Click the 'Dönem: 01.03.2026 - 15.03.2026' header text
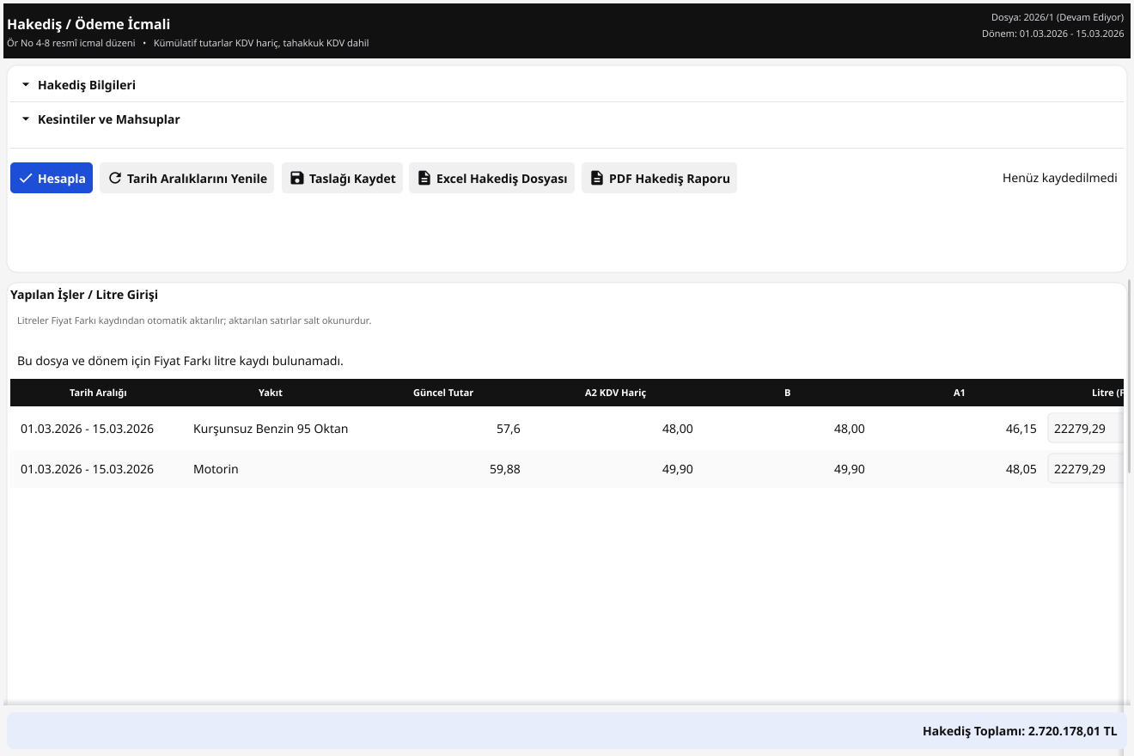This screenshot has width=1134, height=756. coord(1053,34)
